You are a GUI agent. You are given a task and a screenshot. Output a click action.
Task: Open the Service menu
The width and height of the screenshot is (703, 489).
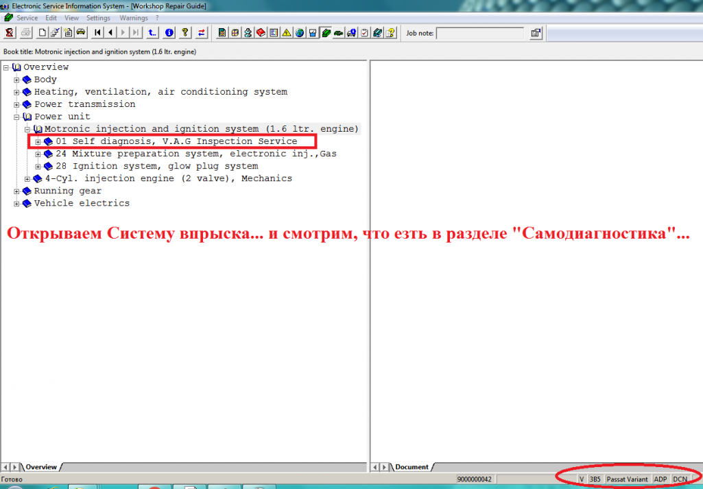point(27,18)
